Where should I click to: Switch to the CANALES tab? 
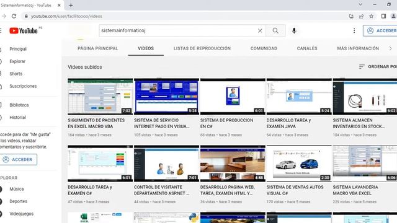(x=307, y=48)
